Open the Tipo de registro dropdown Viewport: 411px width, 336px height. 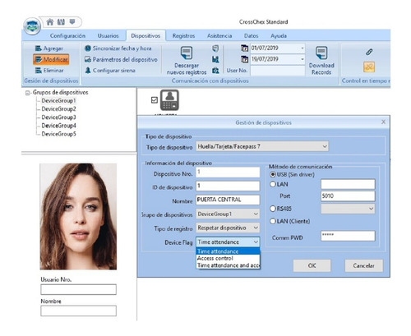(228, 228)
